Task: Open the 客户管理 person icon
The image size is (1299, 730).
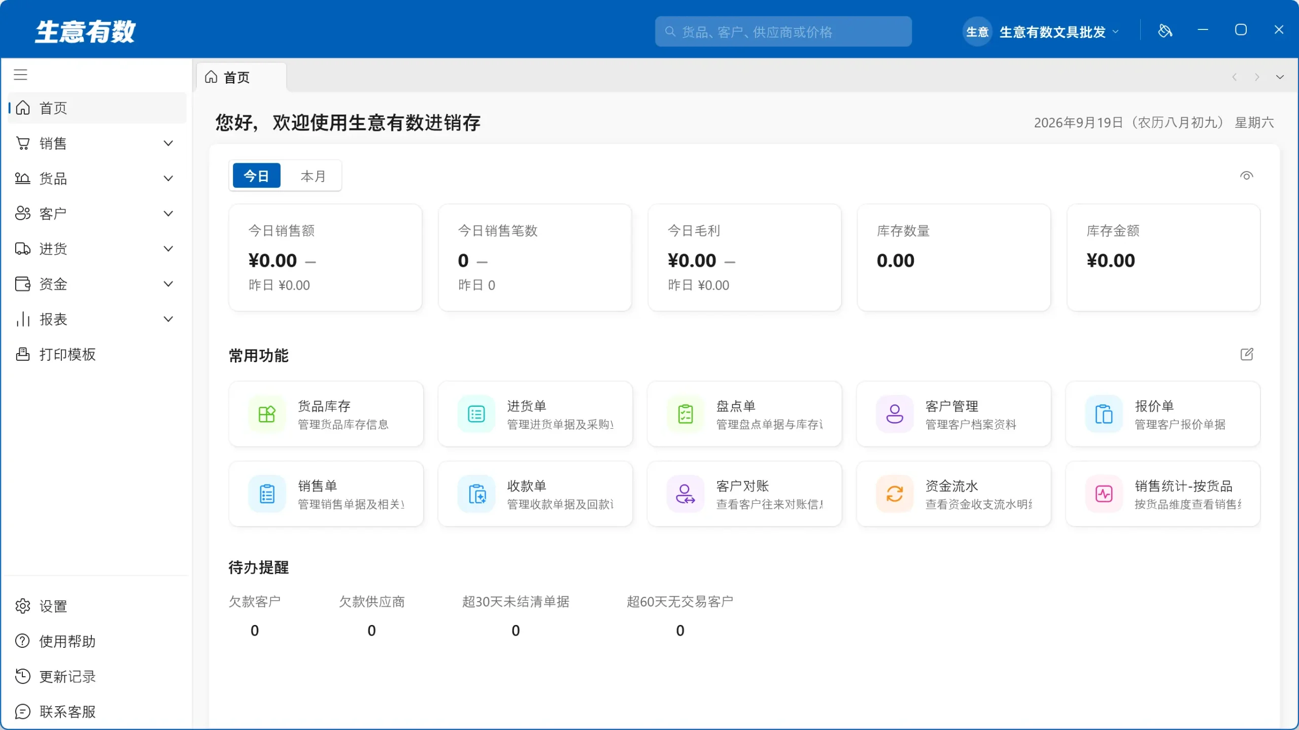Action: pyautogui.click(x=895, y=414)
